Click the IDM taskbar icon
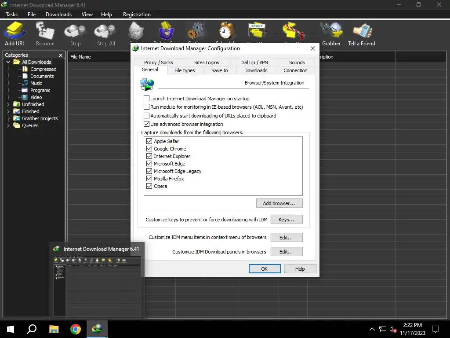 [97, 329]
